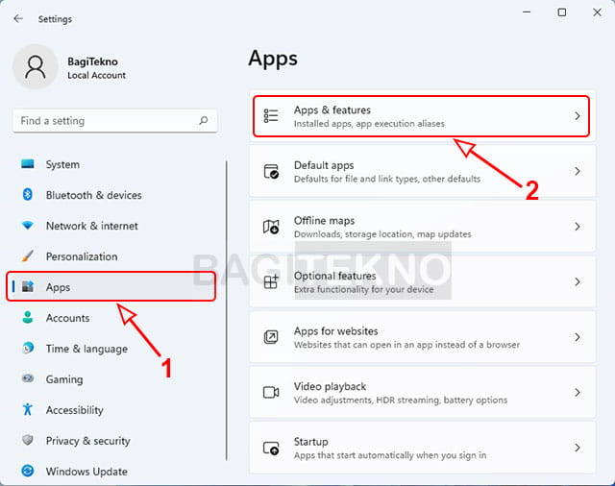Click 'Websites that can open' description

[406, 345]
